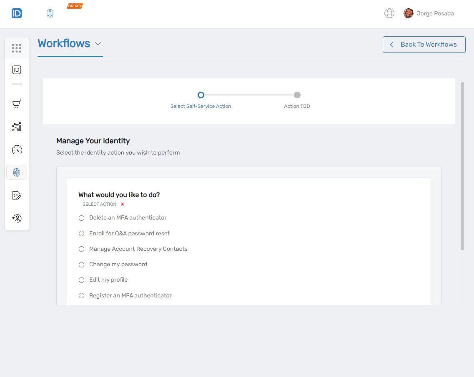The height and width of the screenshot is (377, 474).
Task: Expand the Workflows title dropdown
Action: click(98, 43)
